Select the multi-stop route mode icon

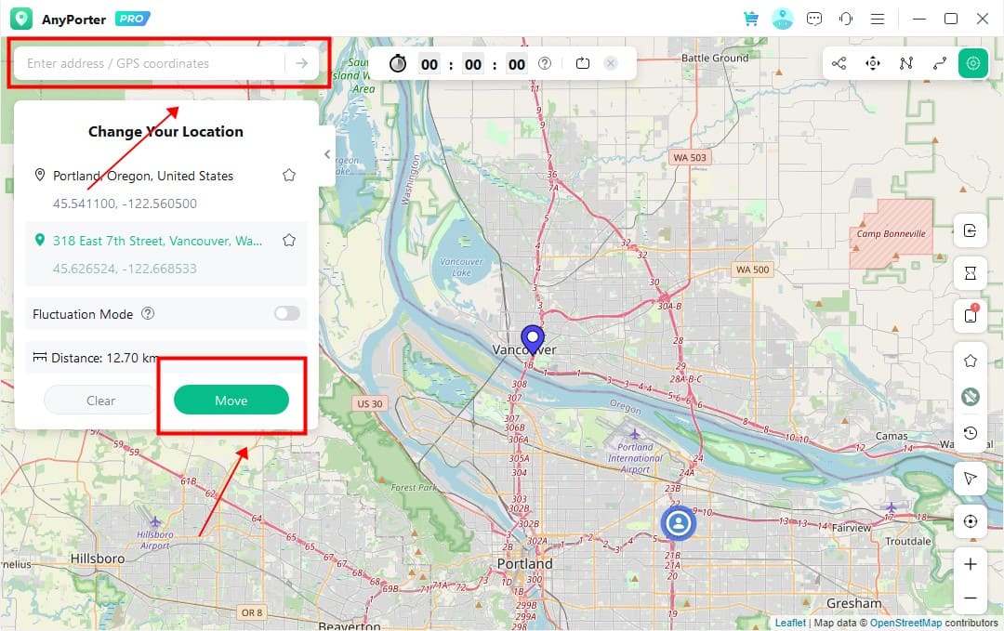(x=906, y=63)
